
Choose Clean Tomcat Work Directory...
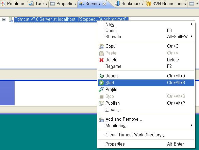(x=146, y=135)
